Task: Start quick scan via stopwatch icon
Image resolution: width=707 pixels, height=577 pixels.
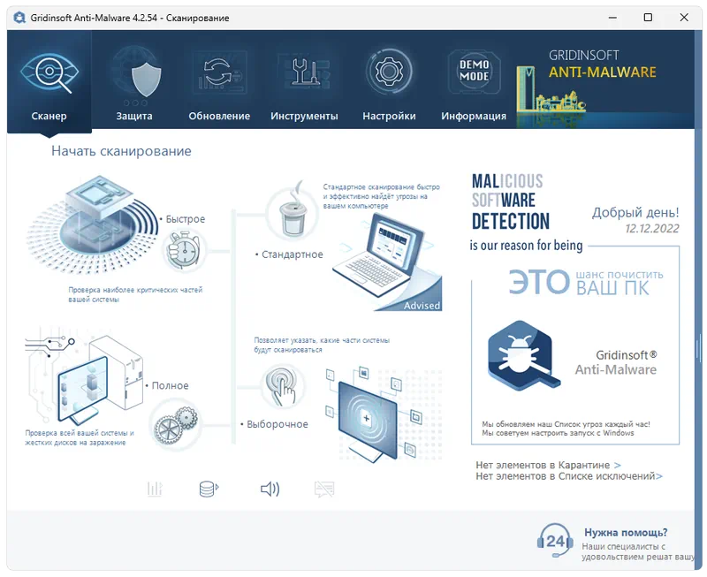Action: [184, 249]
